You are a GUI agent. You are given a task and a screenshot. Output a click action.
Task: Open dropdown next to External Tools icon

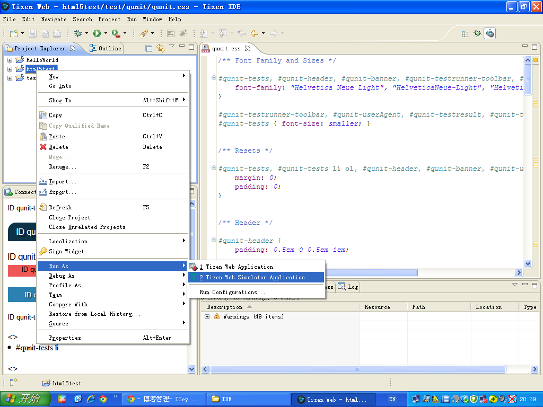tap(125, 33)
